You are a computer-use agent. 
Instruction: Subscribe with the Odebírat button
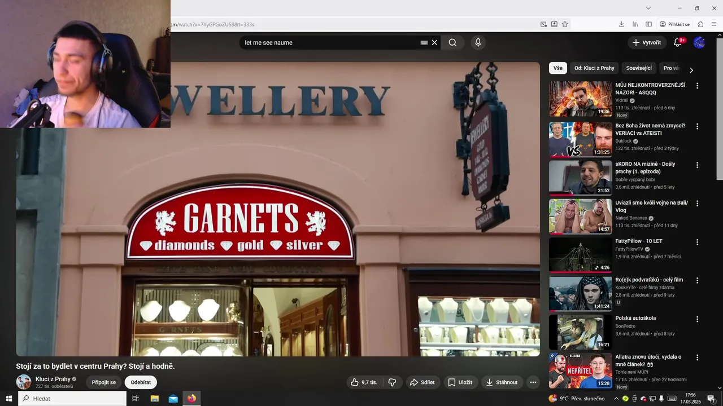pyautogui.click(x=141, y=382)
